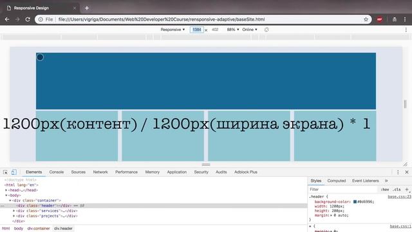The width and height of the screenshot is (412, 232).
Task: Open Chrome's three-dot main menu
Action: point(405,19)
